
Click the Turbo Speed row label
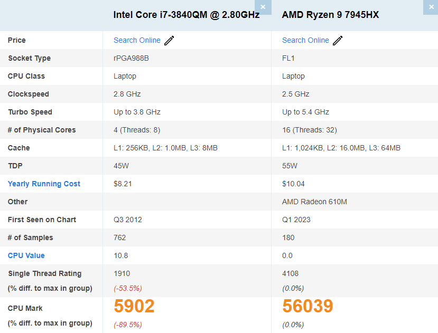tap(30, 112)
